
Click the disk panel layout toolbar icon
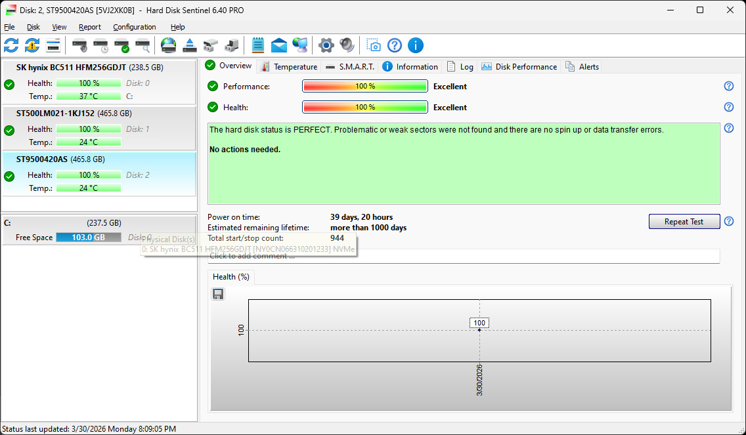click(53, 46)
